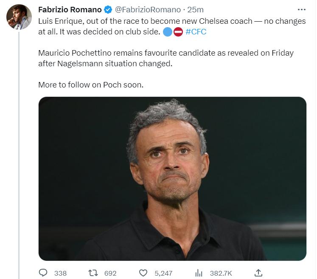Click the Fabrizio Romano display name
This screenshot has height=279, width=317.
[70, 9]
